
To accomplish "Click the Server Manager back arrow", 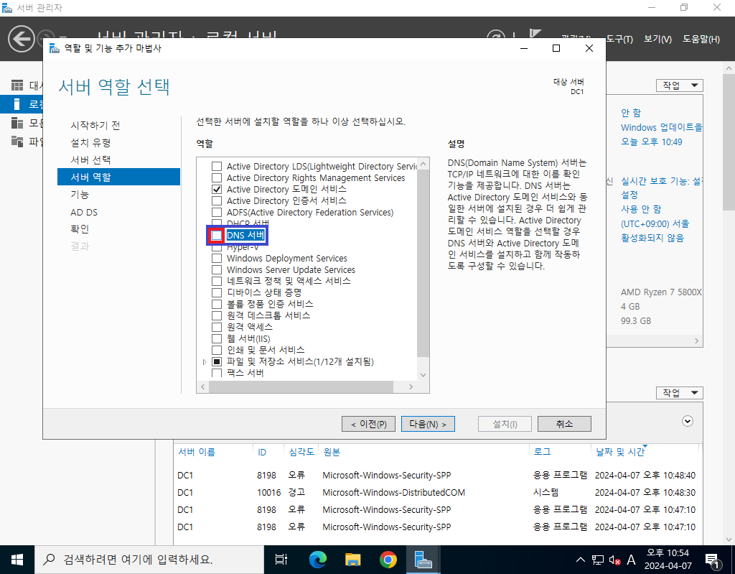I will [21, 39].
